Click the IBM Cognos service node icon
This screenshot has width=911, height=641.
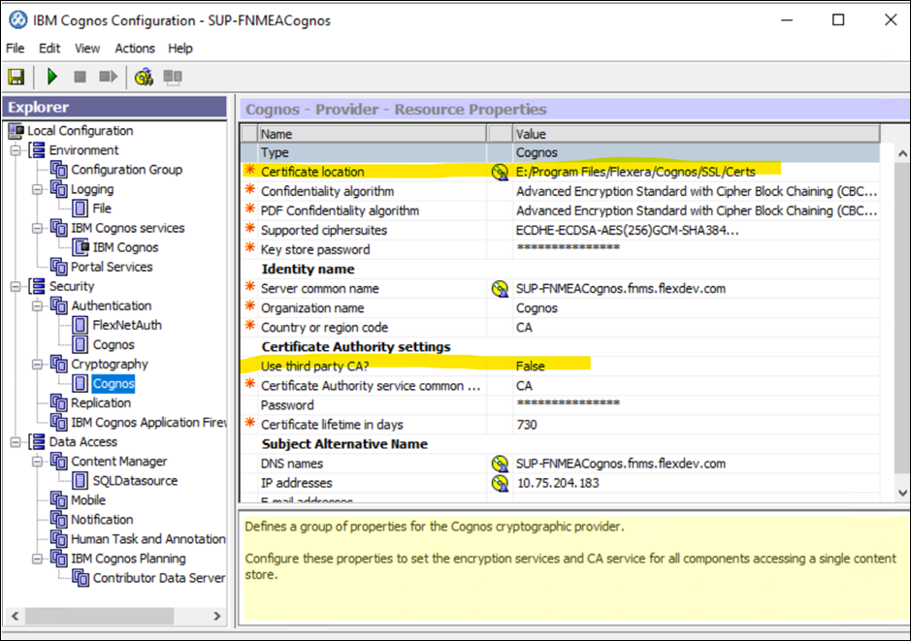click(81, 247)
